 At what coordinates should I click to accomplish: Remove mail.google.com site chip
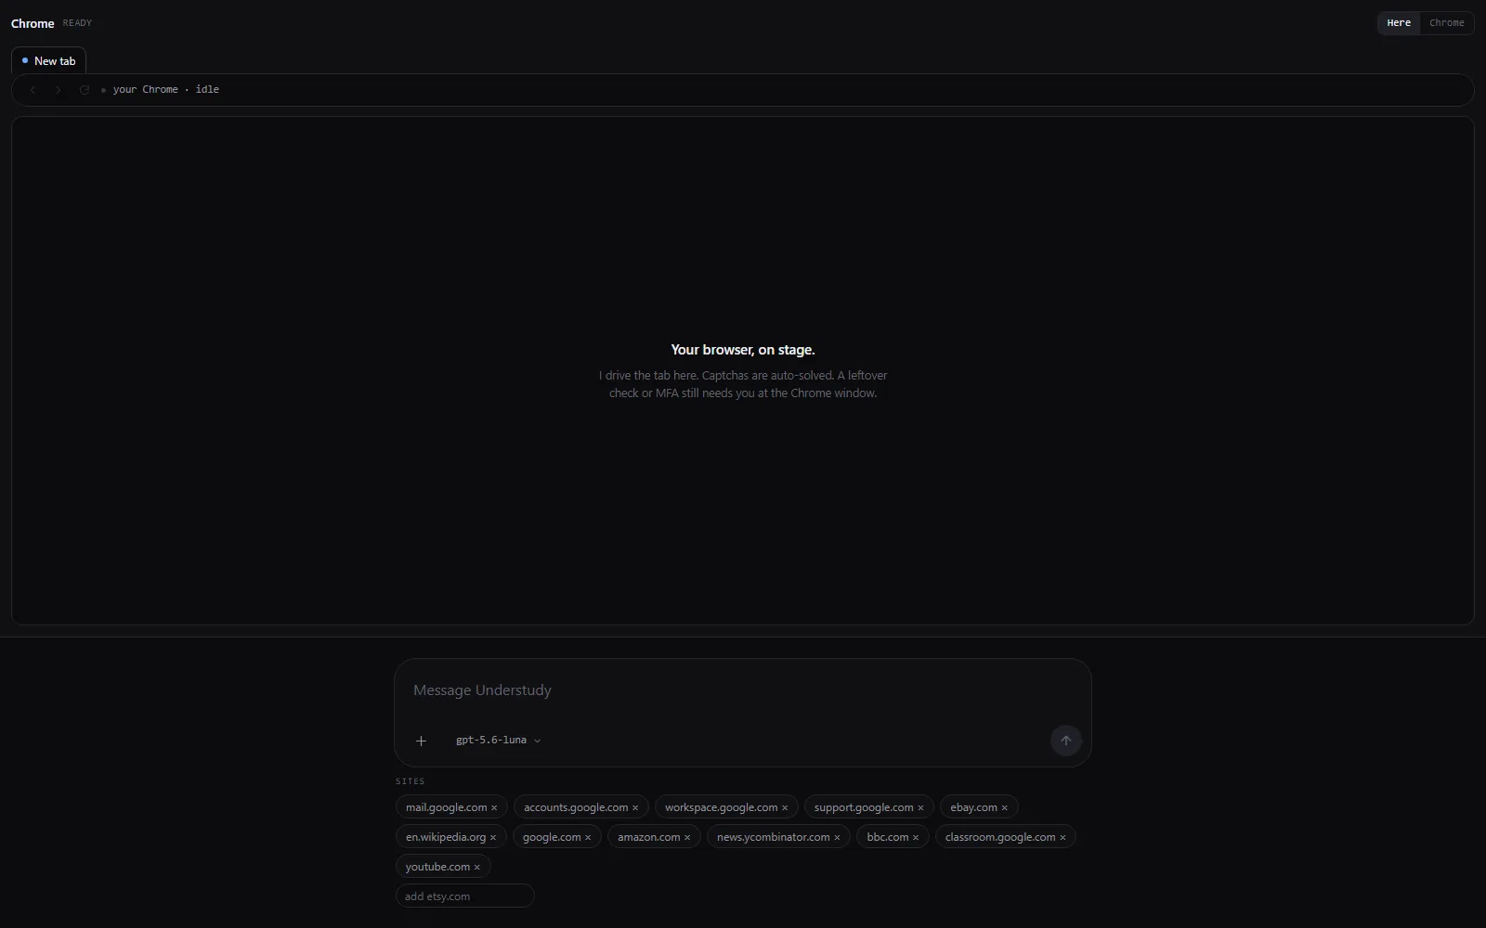pyautogui.click(x=494, y=808)
